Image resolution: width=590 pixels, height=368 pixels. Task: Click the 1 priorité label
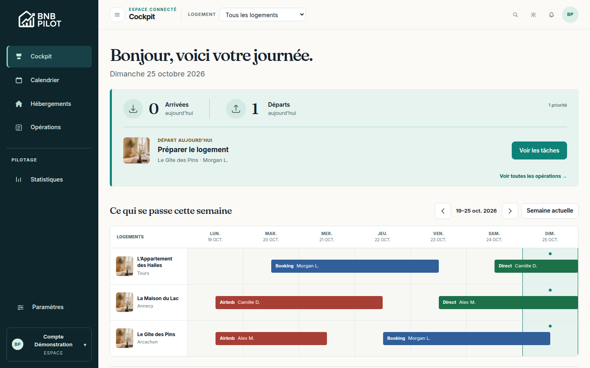click(x=558, y=105)
